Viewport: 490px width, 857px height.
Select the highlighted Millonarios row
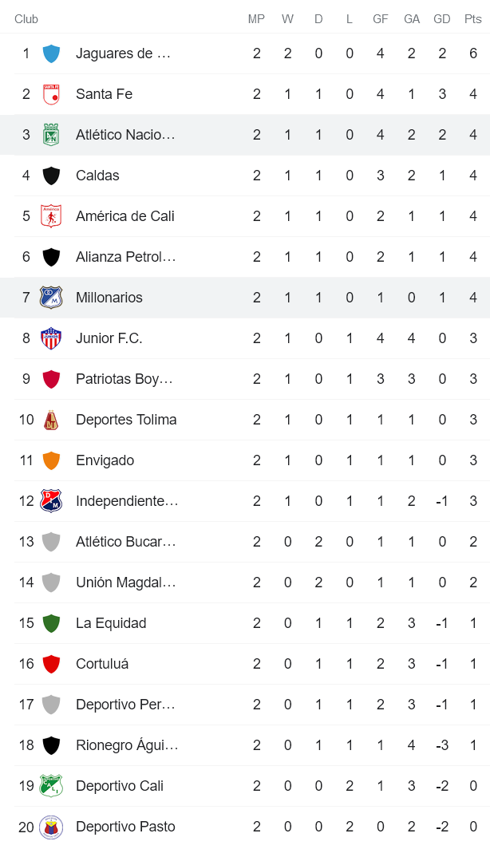tap(245, 297)
